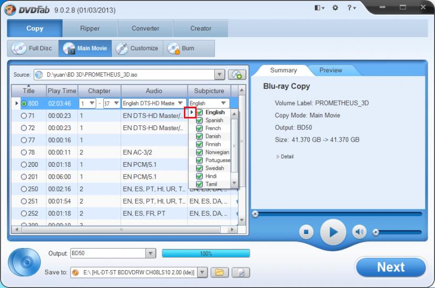The height and width of the screenshot is (288, 435).
Task: Click the title list horizontal scrollbar
Action: click(121, 230)
